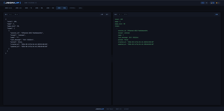224x111 pixels.
Task: Click the name: ? line in the YAML output
Action: tap(121, 35)
